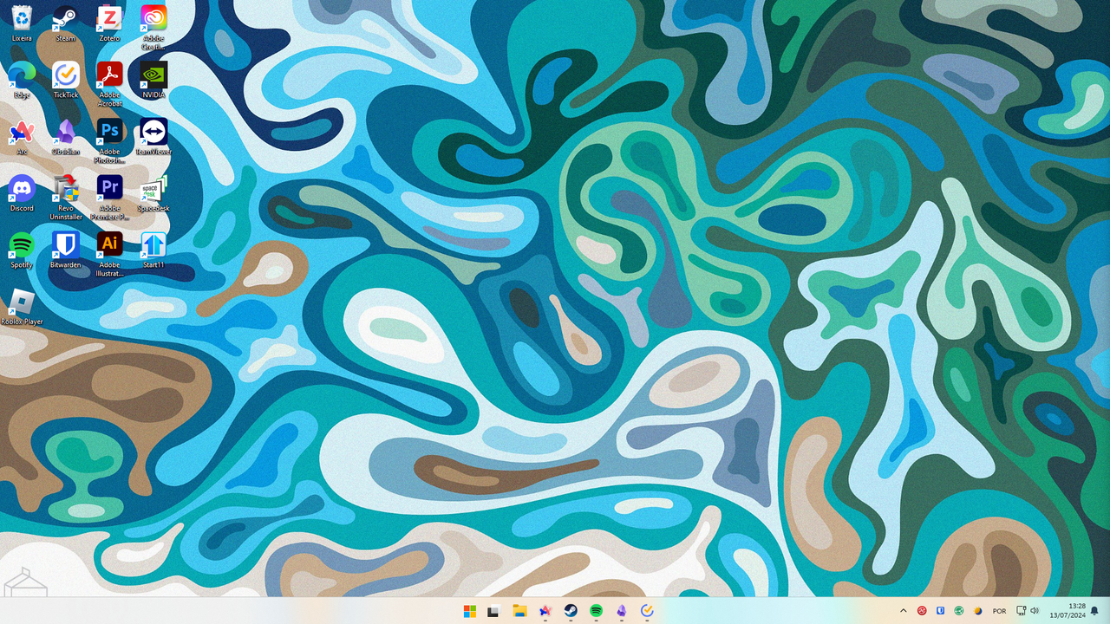Expand the hidden system tray icons chevron
This screenshot has height=624, width=1110.
pyautogui.click(x=903, y=611)
